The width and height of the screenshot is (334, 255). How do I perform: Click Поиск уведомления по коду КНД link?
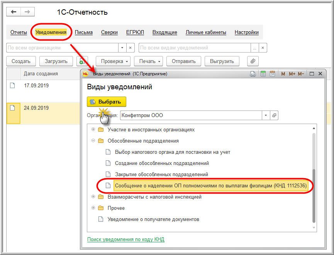pyautogui.click(x=125, y=240)
